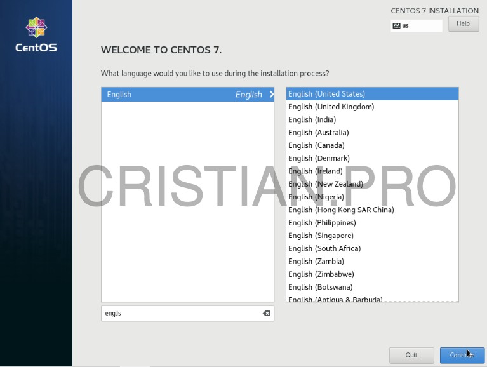Choose English (Ireland) locale
Image resolution: width=487 pixels, height=367 pixels.
tap(372, 171)
